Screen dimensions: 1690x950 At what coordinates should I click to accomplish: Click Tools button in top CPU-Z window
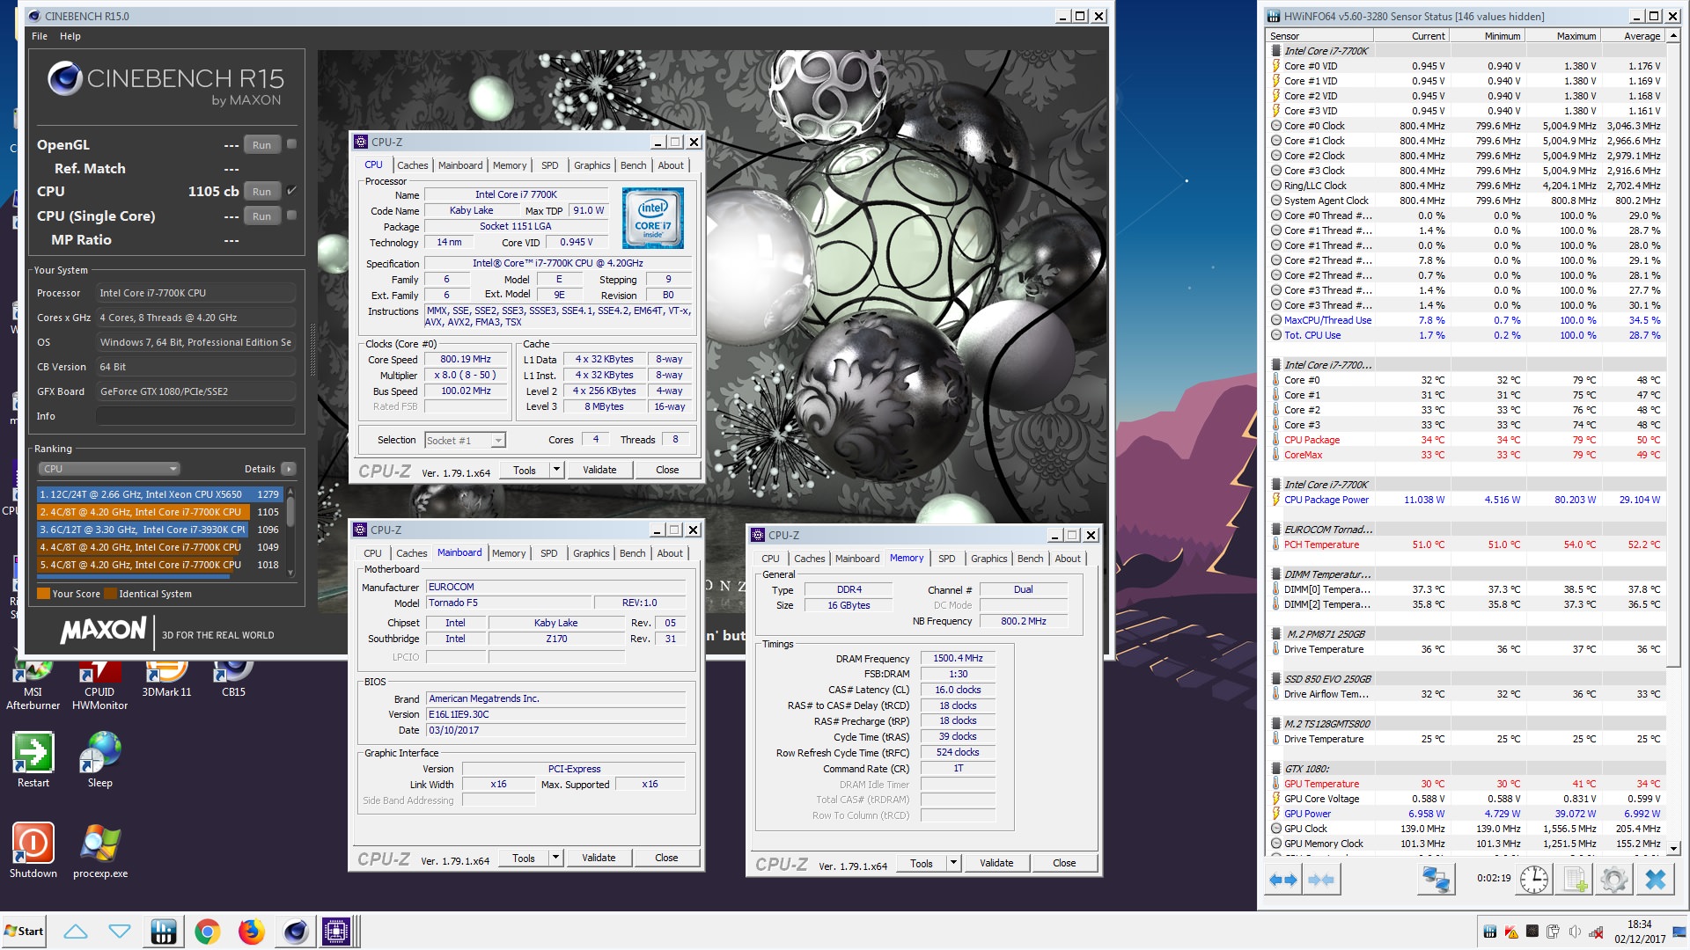525,470
